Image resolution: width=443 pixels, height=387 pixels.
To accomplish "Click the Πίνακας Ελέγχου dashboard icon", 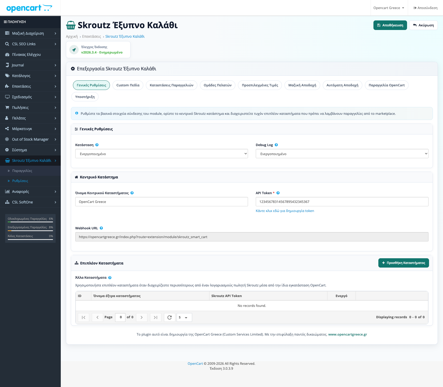I will coord(7,55).
